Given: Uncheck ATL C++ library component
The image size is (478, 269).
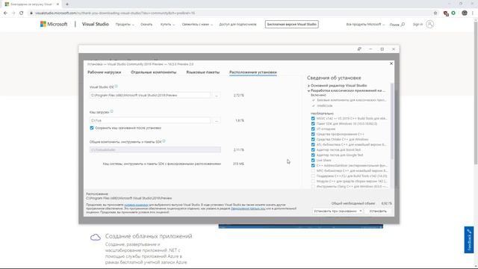Looking at the screenshot, I should (x=313, y=144).
